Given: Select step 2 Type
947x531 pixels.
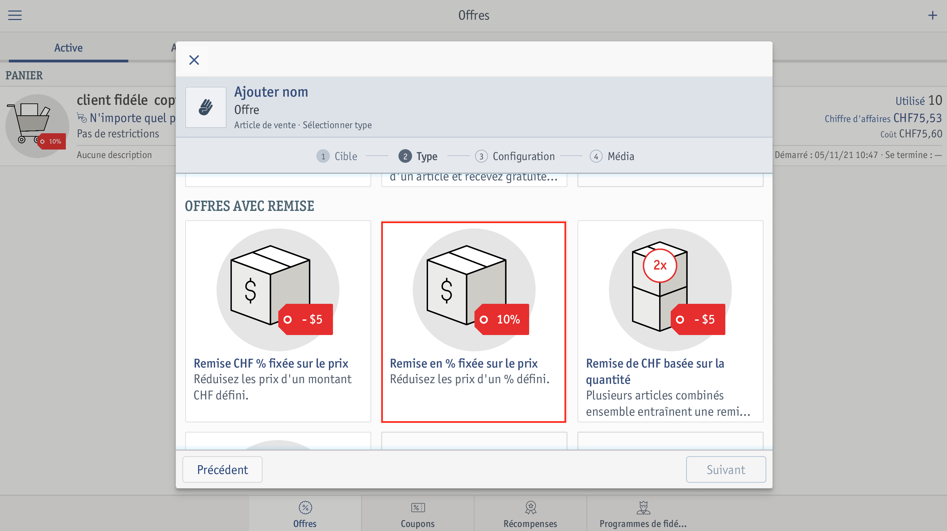Looking at the screenshot, I should 418,156.
